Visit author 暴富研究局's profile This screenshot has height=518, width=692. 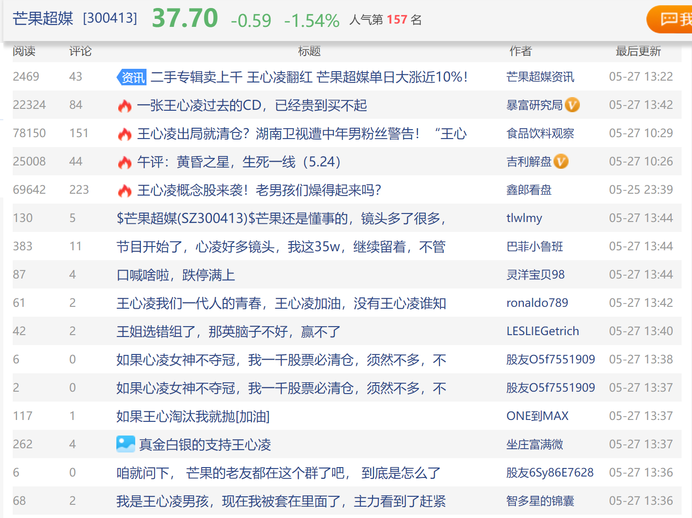click(535, 105)
